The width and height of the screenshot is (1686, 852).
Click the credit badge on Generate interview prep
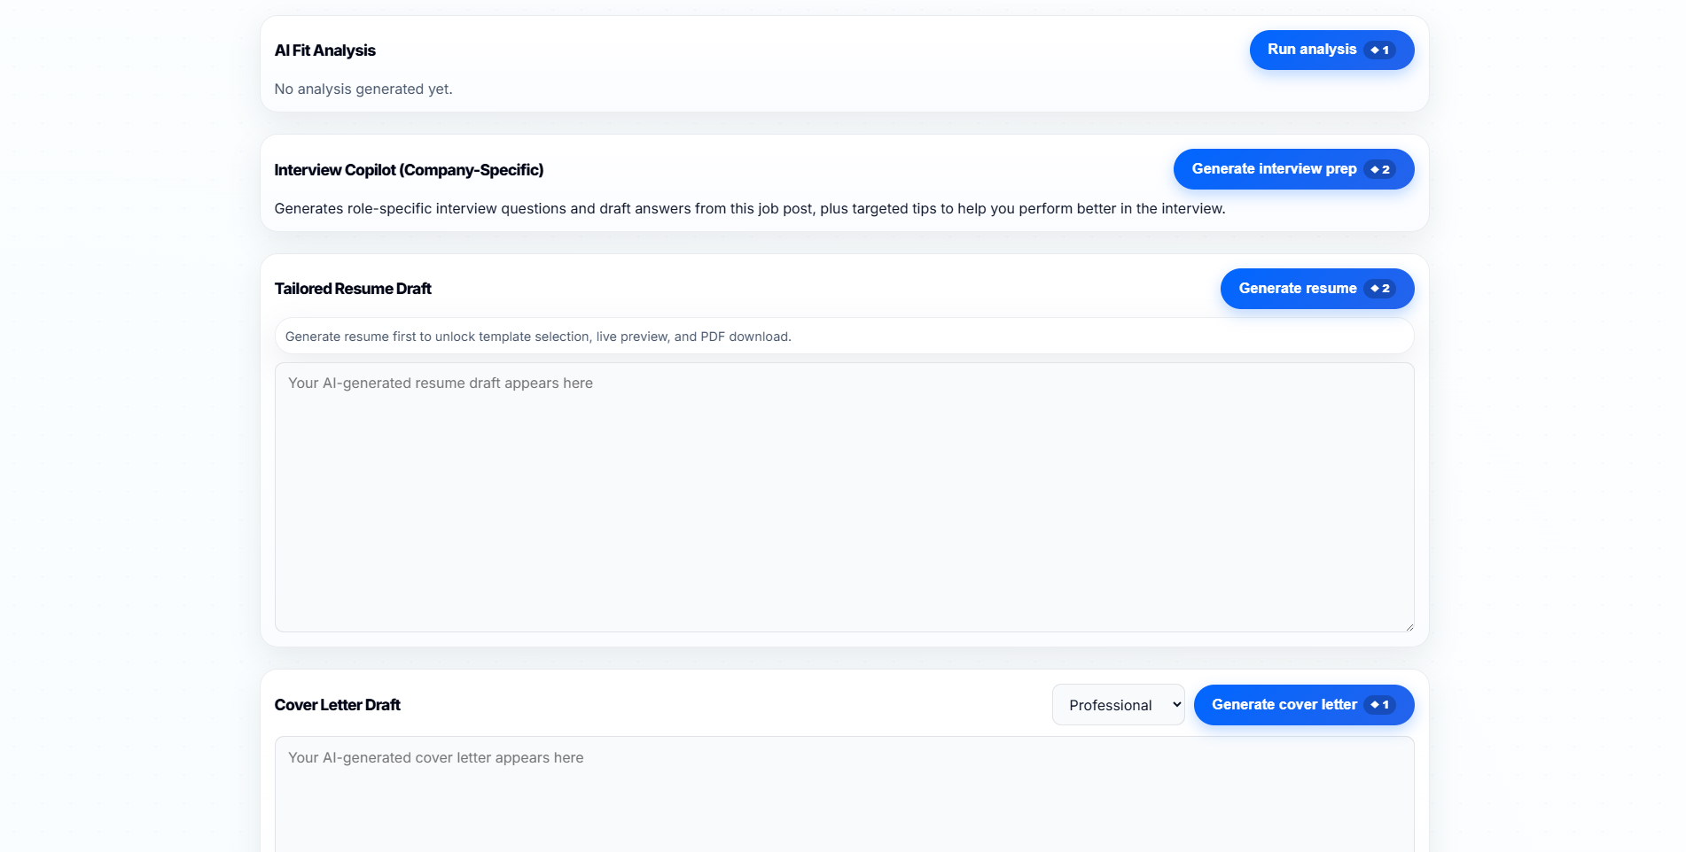[1379, 169]
